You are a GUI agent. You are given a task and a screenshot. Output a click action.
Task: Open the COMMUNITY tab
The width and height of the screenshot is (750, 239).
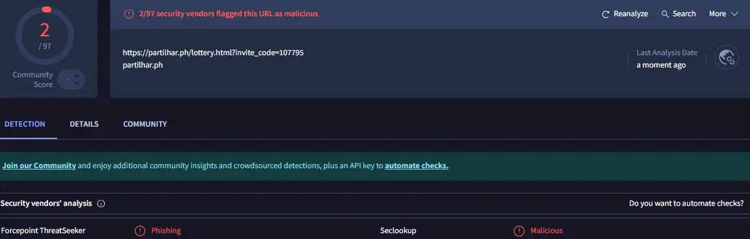145,124
